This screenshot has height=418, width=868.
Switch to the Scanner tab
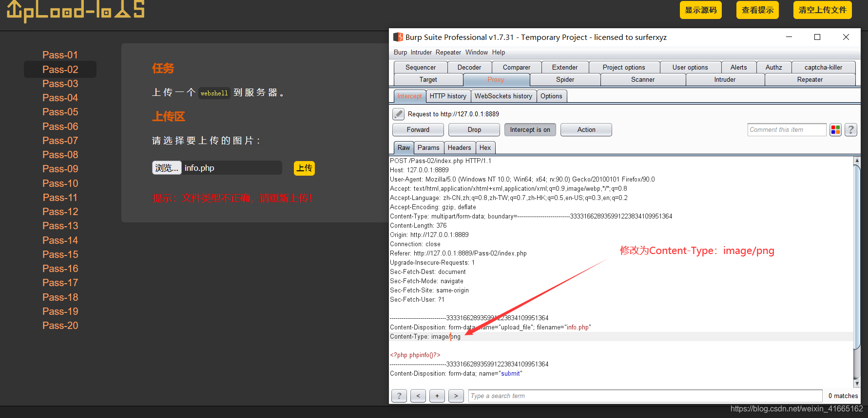(x=643, y=79)
